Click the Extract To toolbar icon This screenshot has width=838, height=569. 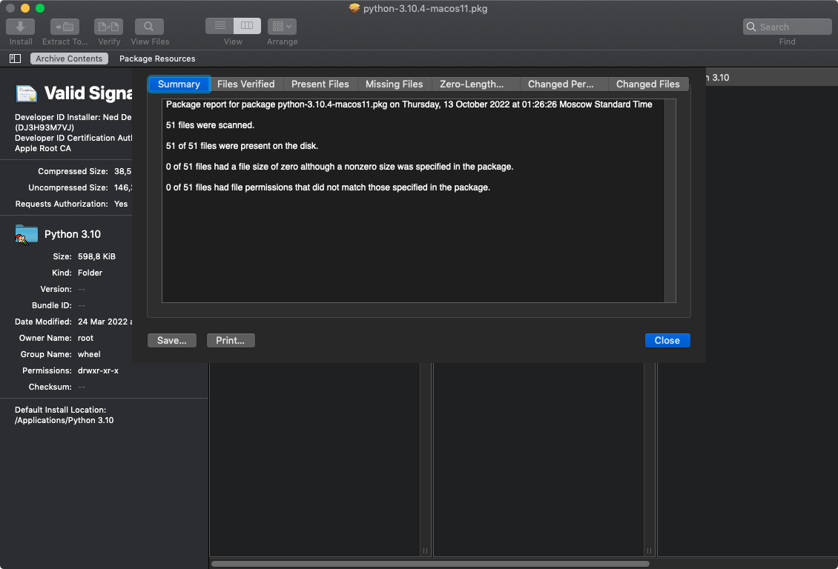pos(65,27)
